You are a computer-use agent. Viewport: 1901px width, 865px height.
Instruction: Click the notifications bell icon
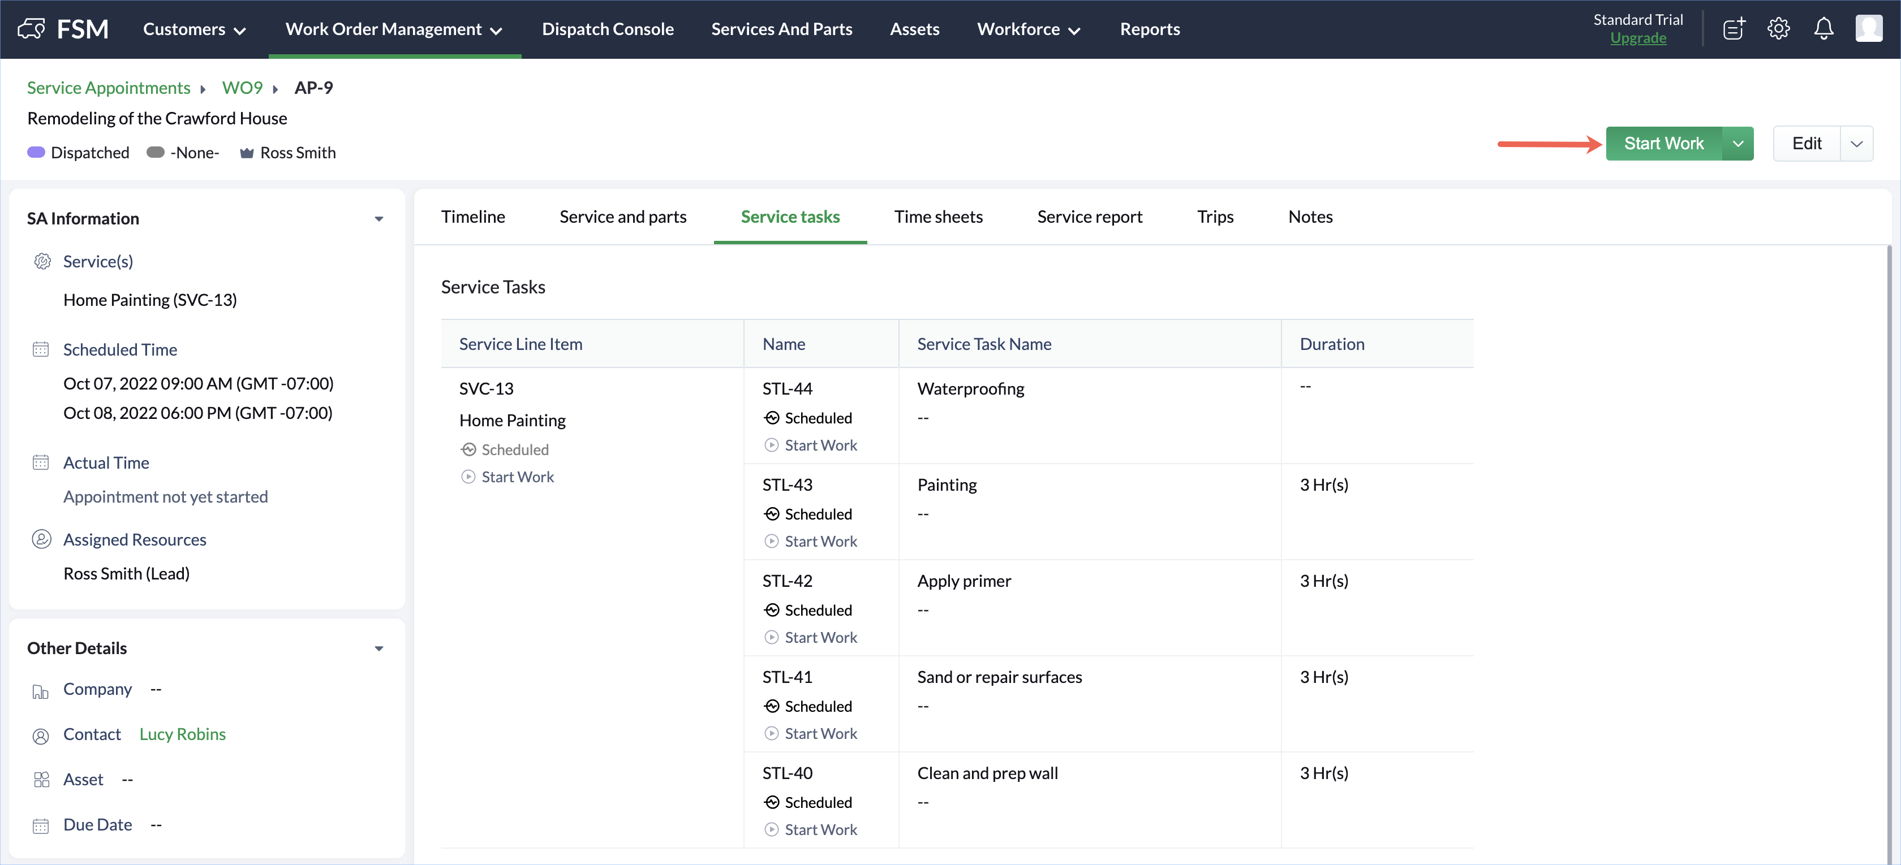pos(1823,29)
